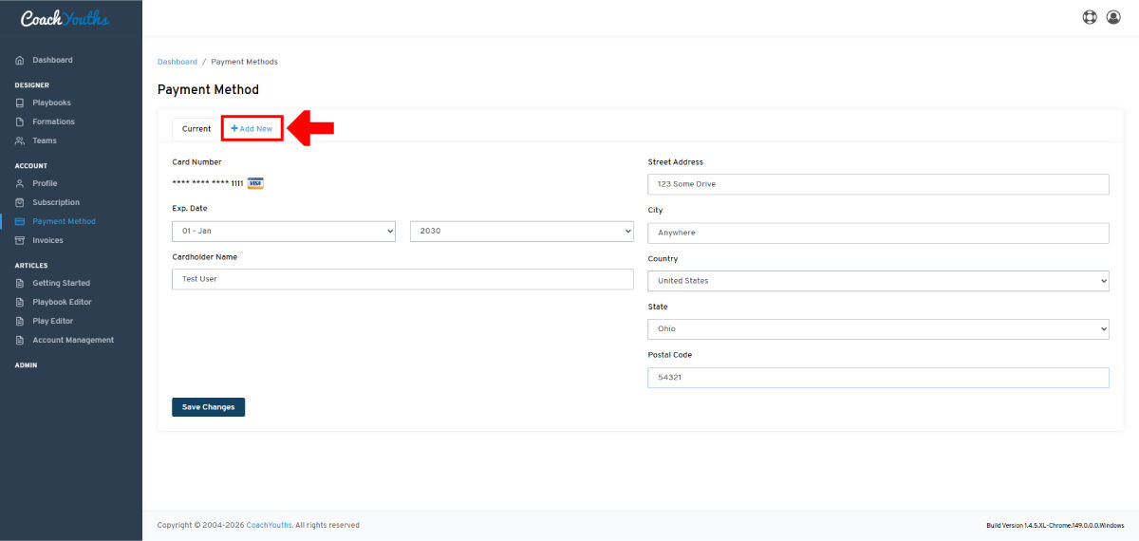Open the expiration year 2030 dropdown
The image size is (1139, 541).
coord(521,231)
